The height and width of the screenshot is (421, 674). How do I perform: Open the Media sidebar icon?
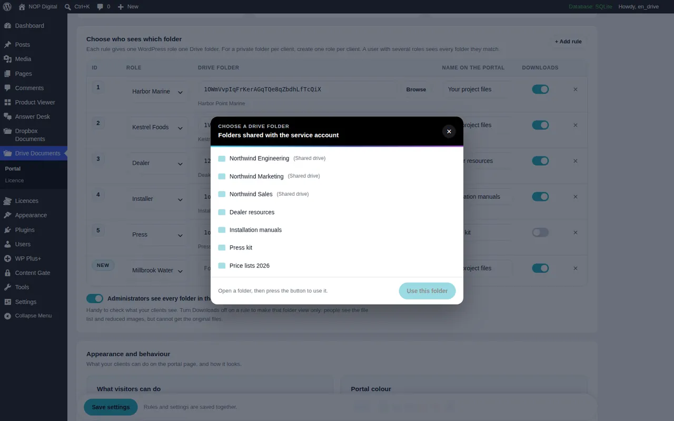(7, 59)
